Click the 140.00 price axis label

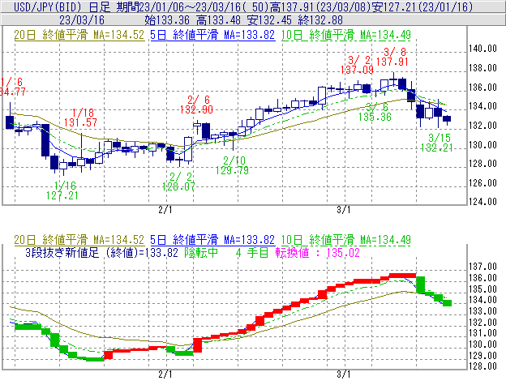pyautogui.click(x=483, y=49)
